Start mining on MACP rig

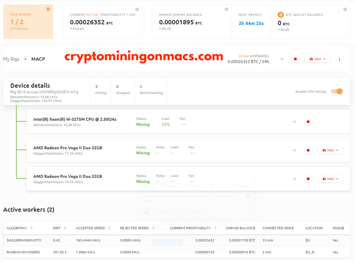[282, 59]
